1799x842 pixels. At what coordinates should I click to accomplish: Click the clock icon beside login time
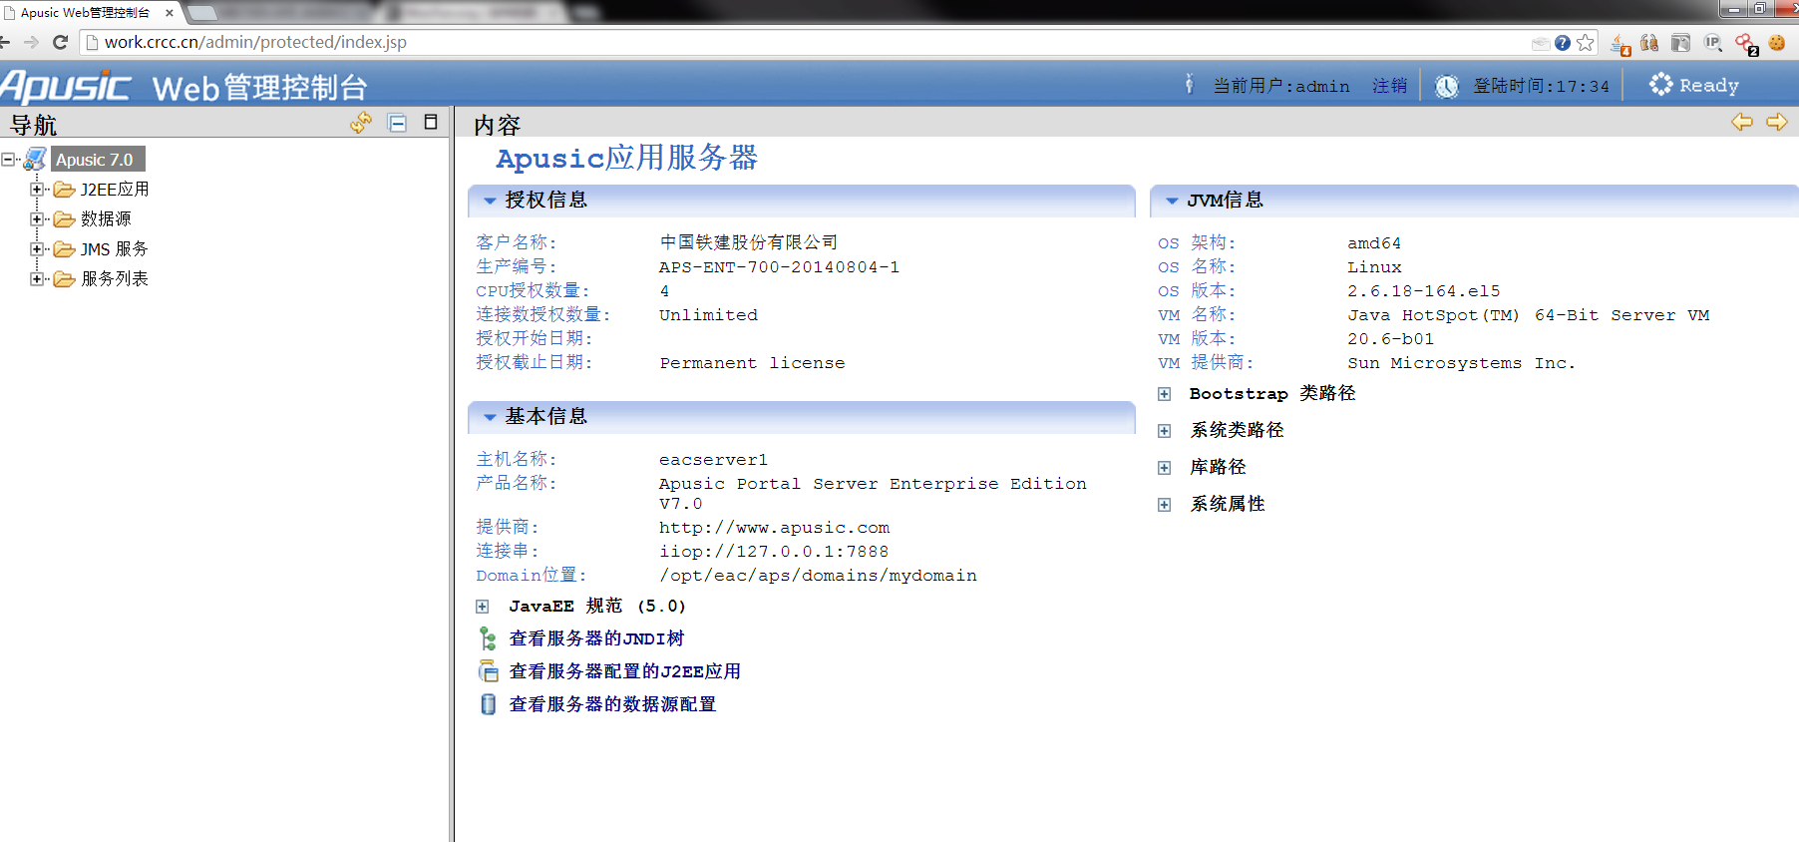(1446, 87)
